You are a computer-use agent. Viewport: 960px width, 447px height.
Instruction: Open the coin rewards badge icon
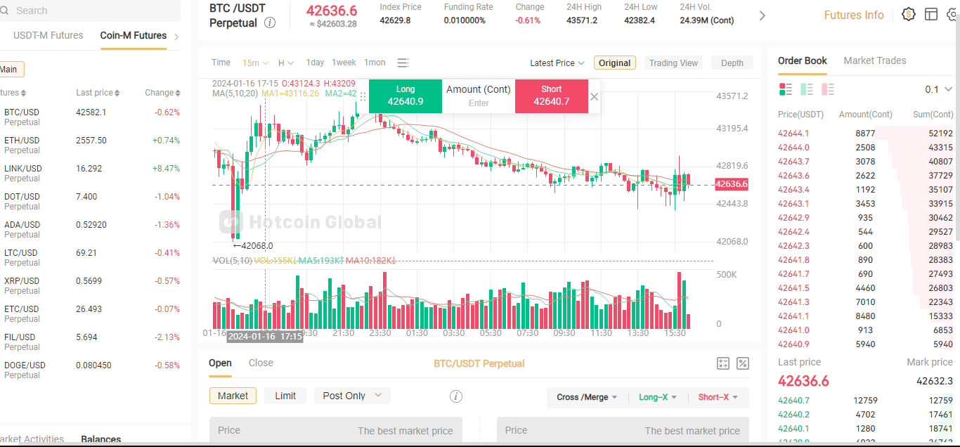[x=909, y=14]
